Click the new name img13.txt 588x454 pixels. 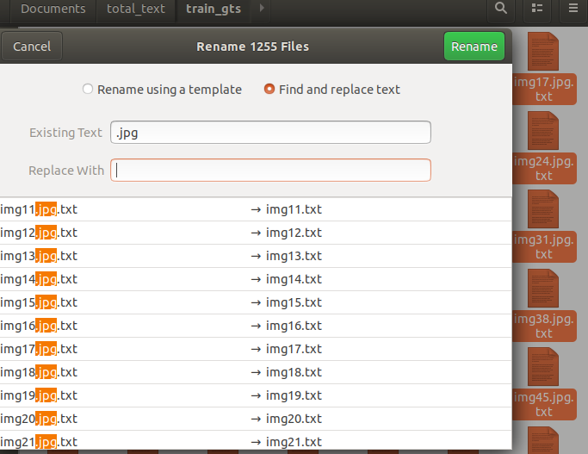tap(294, 256)
